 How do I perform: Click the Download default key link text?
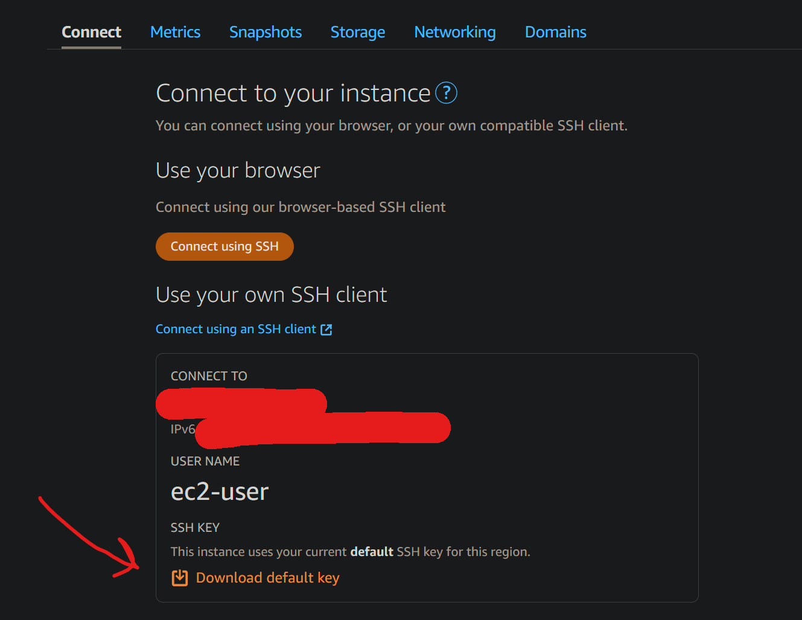tap(267, 578)
